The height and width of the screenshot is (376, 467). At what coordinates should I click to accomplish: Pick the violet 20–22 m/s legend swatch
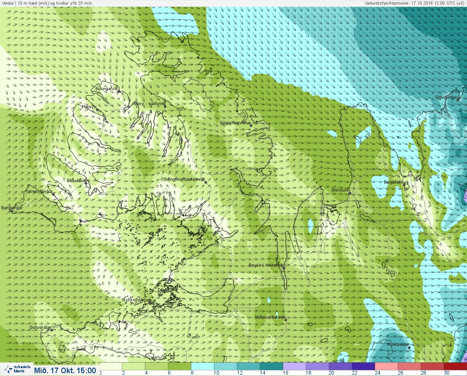coord(340,366)
